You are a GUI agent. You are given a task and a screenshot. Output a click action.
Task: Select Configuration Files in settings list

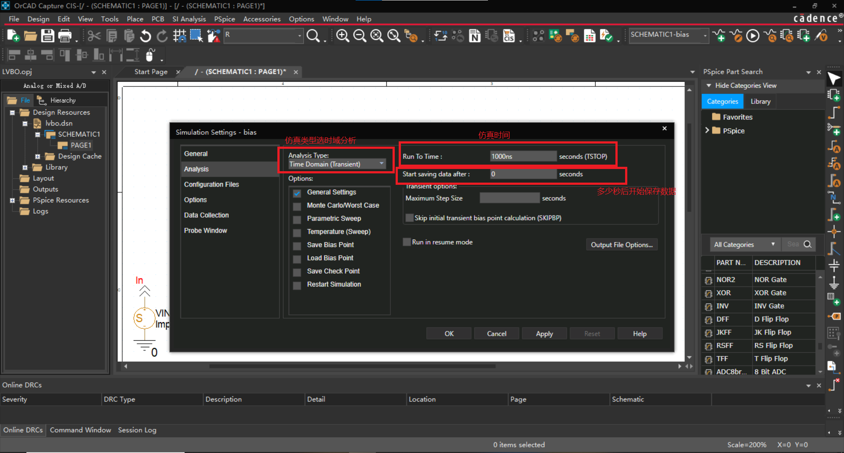[211, 184]
